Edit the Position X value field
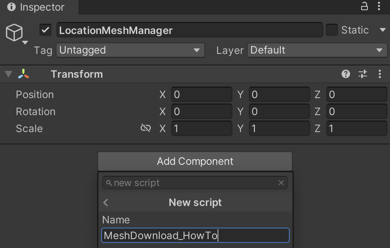 201,94
